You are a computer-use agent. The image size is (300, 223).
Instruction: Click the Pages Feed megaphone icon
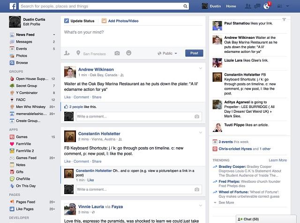point(12,202)
